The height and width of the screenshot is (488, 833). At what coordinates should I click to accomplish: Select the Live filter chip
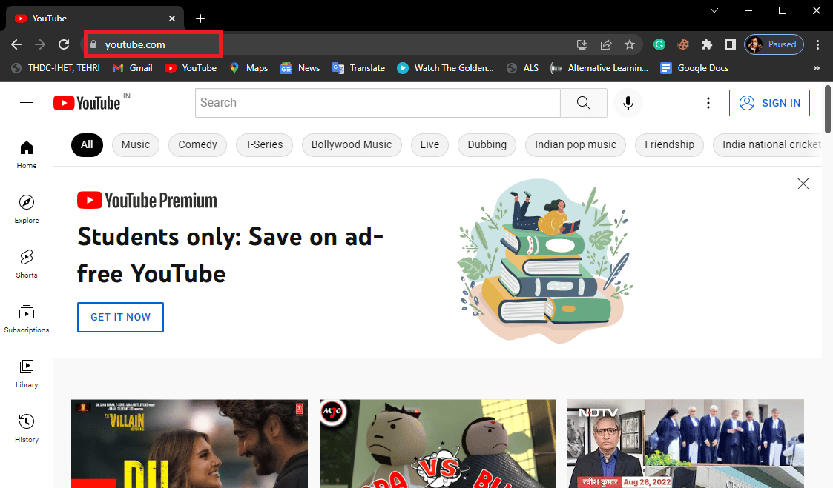(429, 145)
